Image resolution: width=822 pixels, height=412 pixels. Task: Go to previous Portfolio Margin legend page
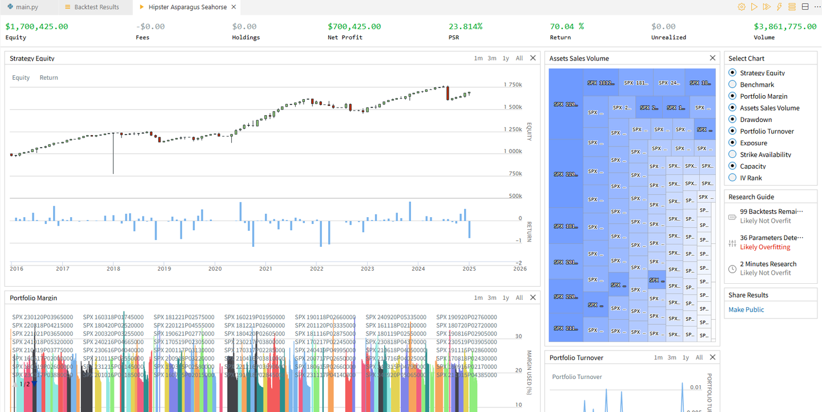tap(15, 384)
